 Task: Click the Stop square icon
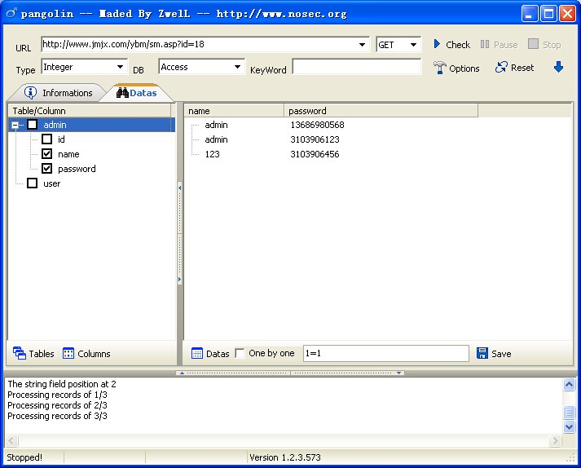(x=533, y=44)
